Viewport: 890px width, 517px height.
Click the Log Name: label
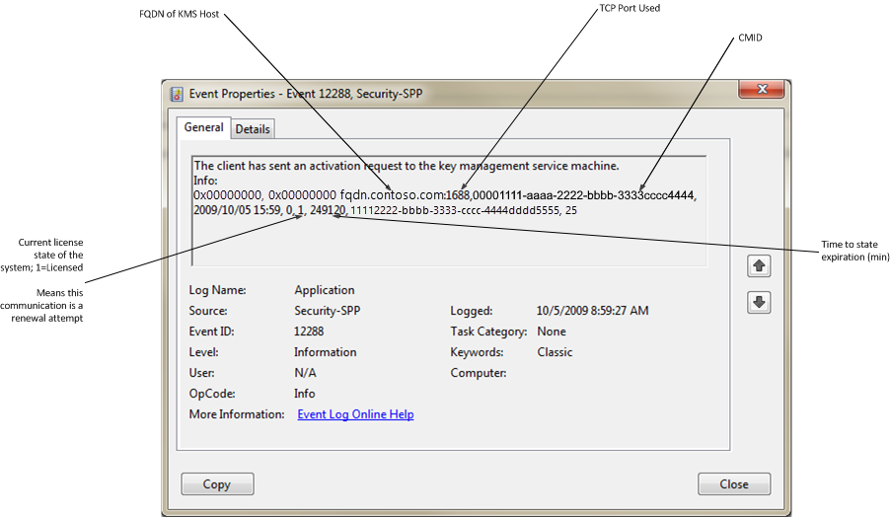coord(217,290)
